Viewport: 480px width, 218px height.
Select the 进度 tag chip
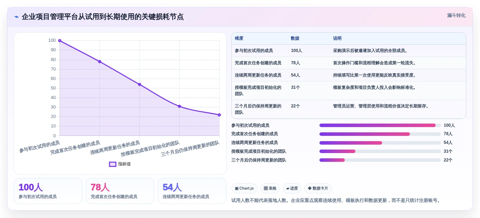[292, 188]
